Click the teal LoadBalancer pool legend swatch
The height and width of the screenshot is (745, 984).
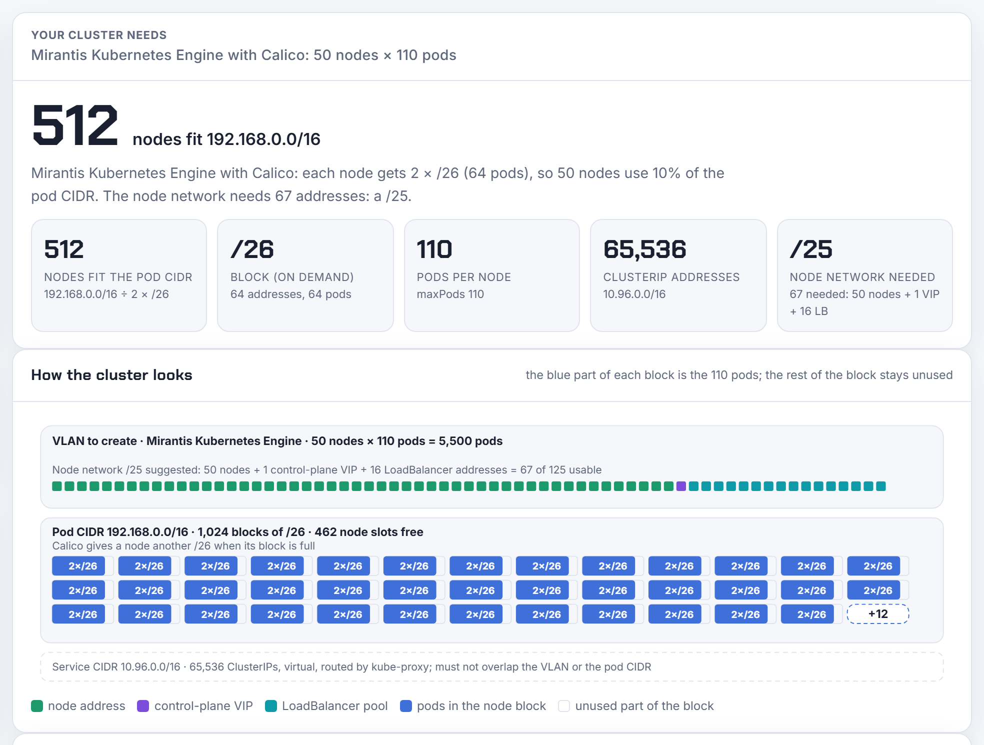271,706
